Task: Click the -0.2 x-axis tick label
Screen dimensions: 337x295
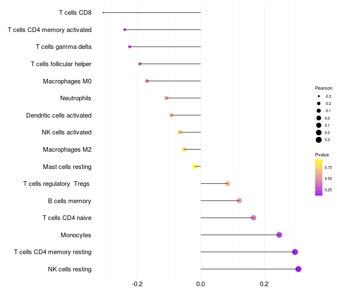Action: [x=137, y=284]
